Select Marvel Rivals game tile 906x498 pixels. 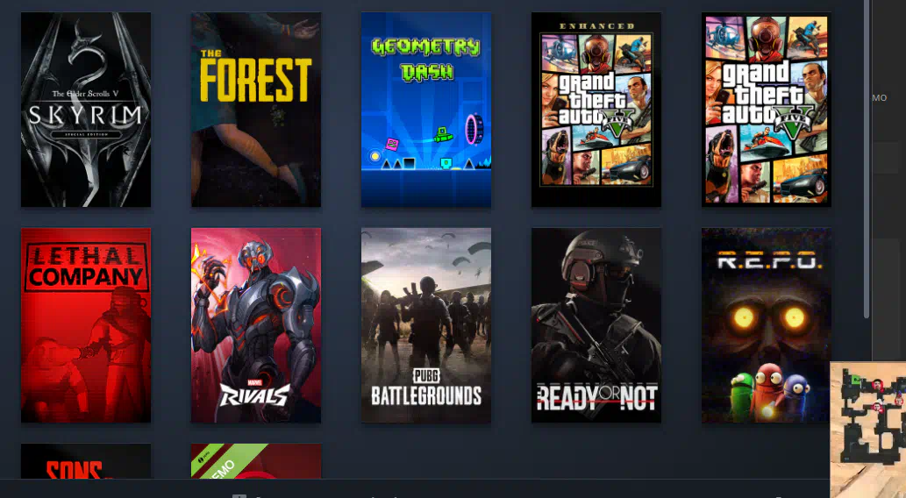tap(256, 325)
